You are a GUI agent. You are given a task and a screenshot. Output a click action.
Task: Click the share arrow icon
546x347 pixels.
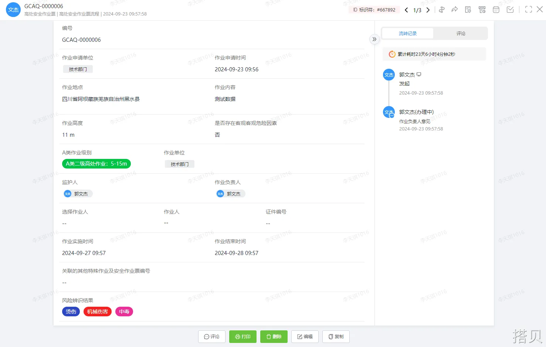pos(455,10)
